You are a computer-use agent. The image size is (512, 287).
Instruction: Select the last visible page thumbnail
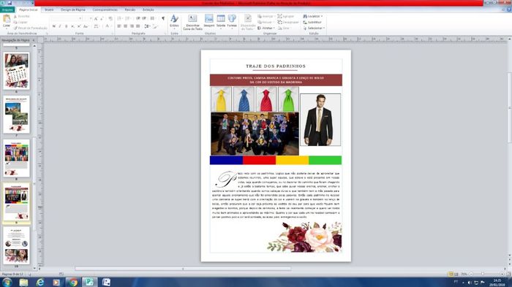click(16, 245)
